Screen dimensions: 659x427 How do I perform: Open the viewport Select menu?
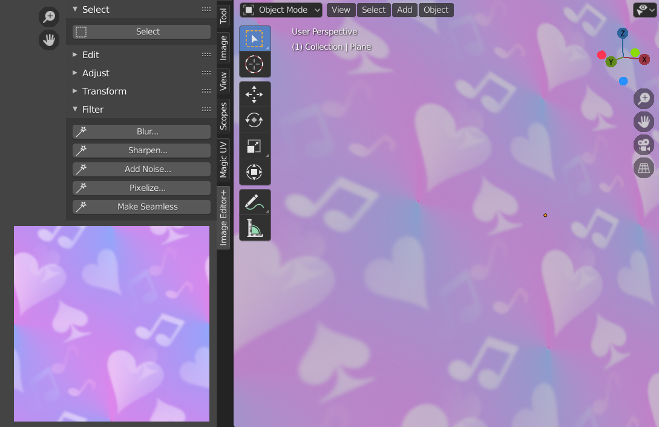click(x=373, y=10)
